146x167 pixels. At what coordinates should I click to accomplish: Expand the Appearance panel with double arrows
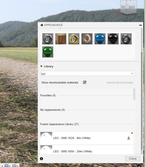tap(140, 25)
